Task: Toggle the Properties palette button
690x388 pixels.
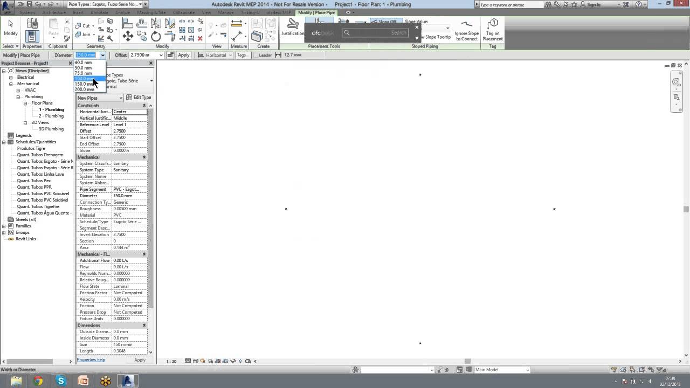Action: point(32,37)
